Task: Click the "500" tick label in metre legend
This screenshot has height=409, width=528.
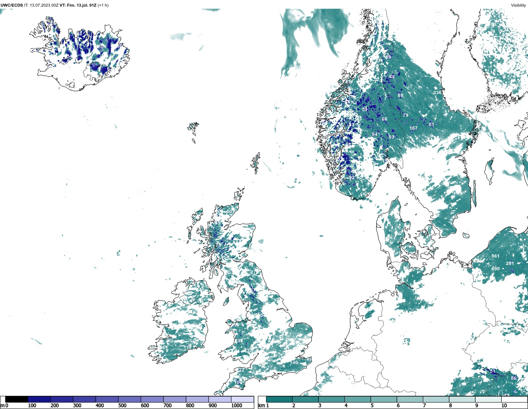Action: [122, 406]
